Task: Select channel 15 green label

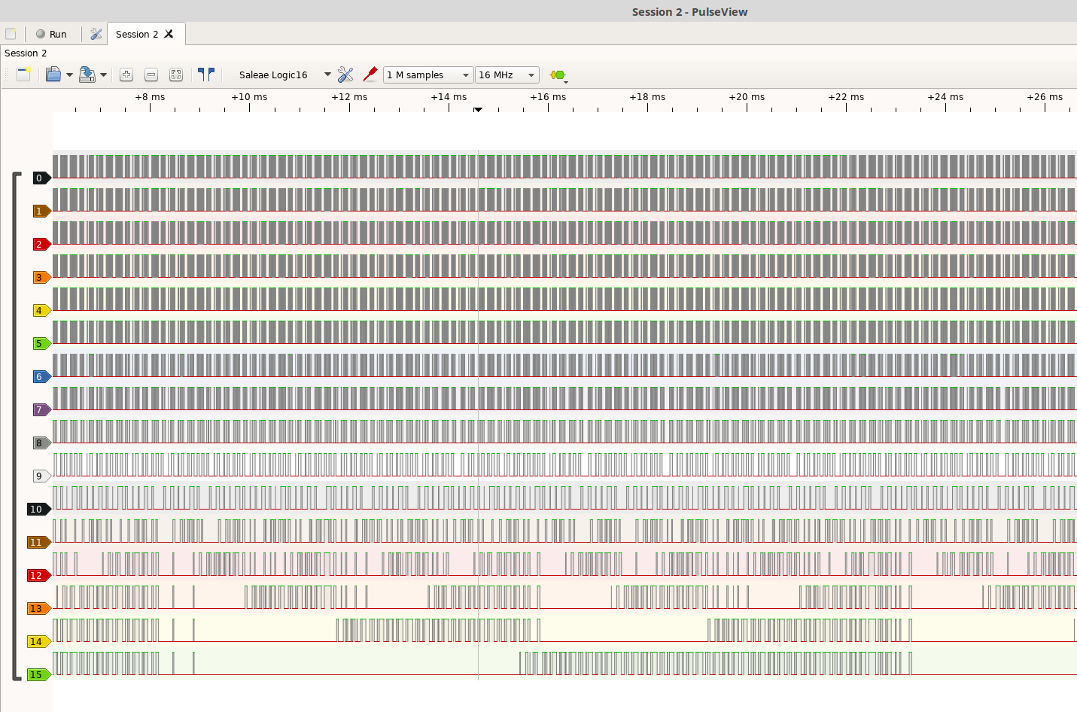Action: (39, 675)
